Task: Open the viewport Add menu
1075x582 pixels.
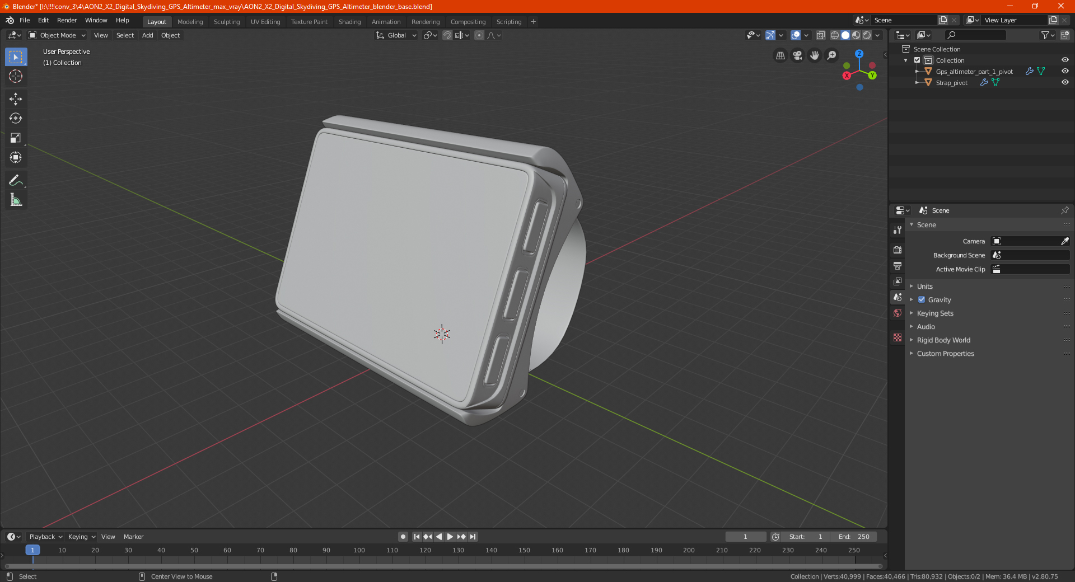Action: coord(147,35)
